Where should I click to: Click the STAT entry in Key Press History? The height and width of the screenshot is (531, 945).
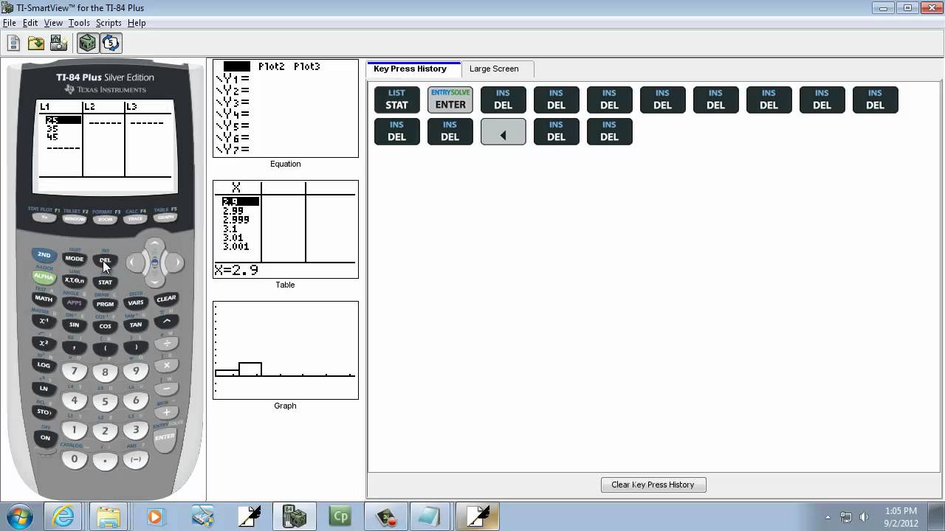397,100
